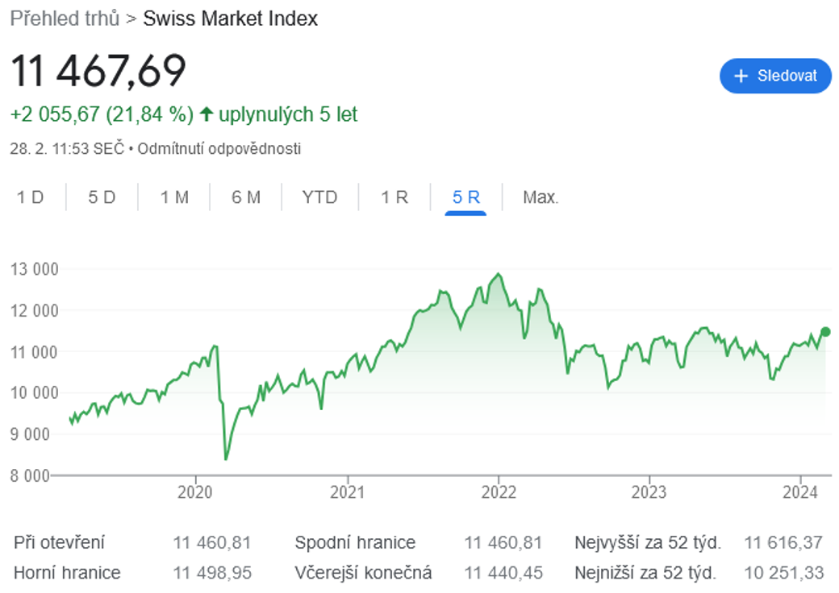Screen dimensions: 839x593
Task: Open the YTD chart range
Action: (x=319, y=197)
